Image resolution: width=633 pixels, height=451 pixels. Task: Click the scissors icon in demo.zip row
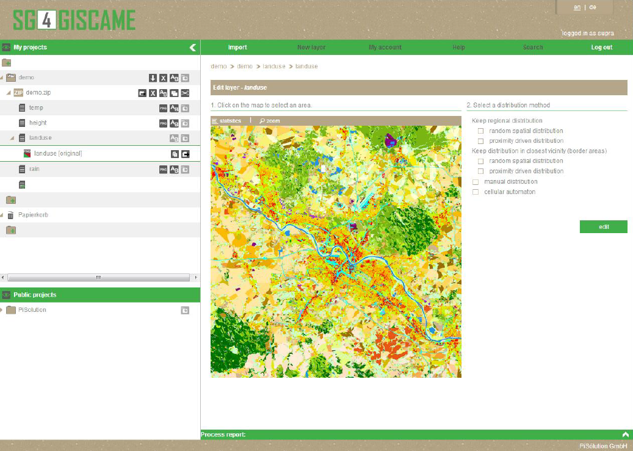pos(185,93)
